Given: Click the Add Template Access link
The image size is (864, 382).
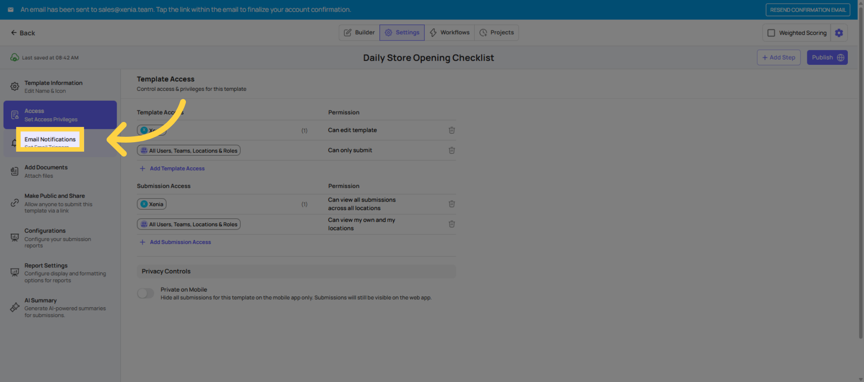Looking at the screenshot, I should coord(172,168).
